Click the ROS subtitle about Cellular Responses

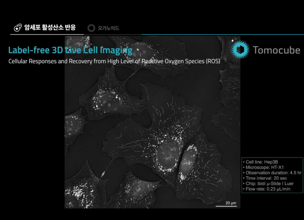(x=114, y=61)
